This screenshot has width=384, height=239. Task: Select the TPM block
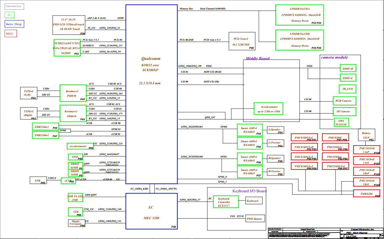(75, 157)
